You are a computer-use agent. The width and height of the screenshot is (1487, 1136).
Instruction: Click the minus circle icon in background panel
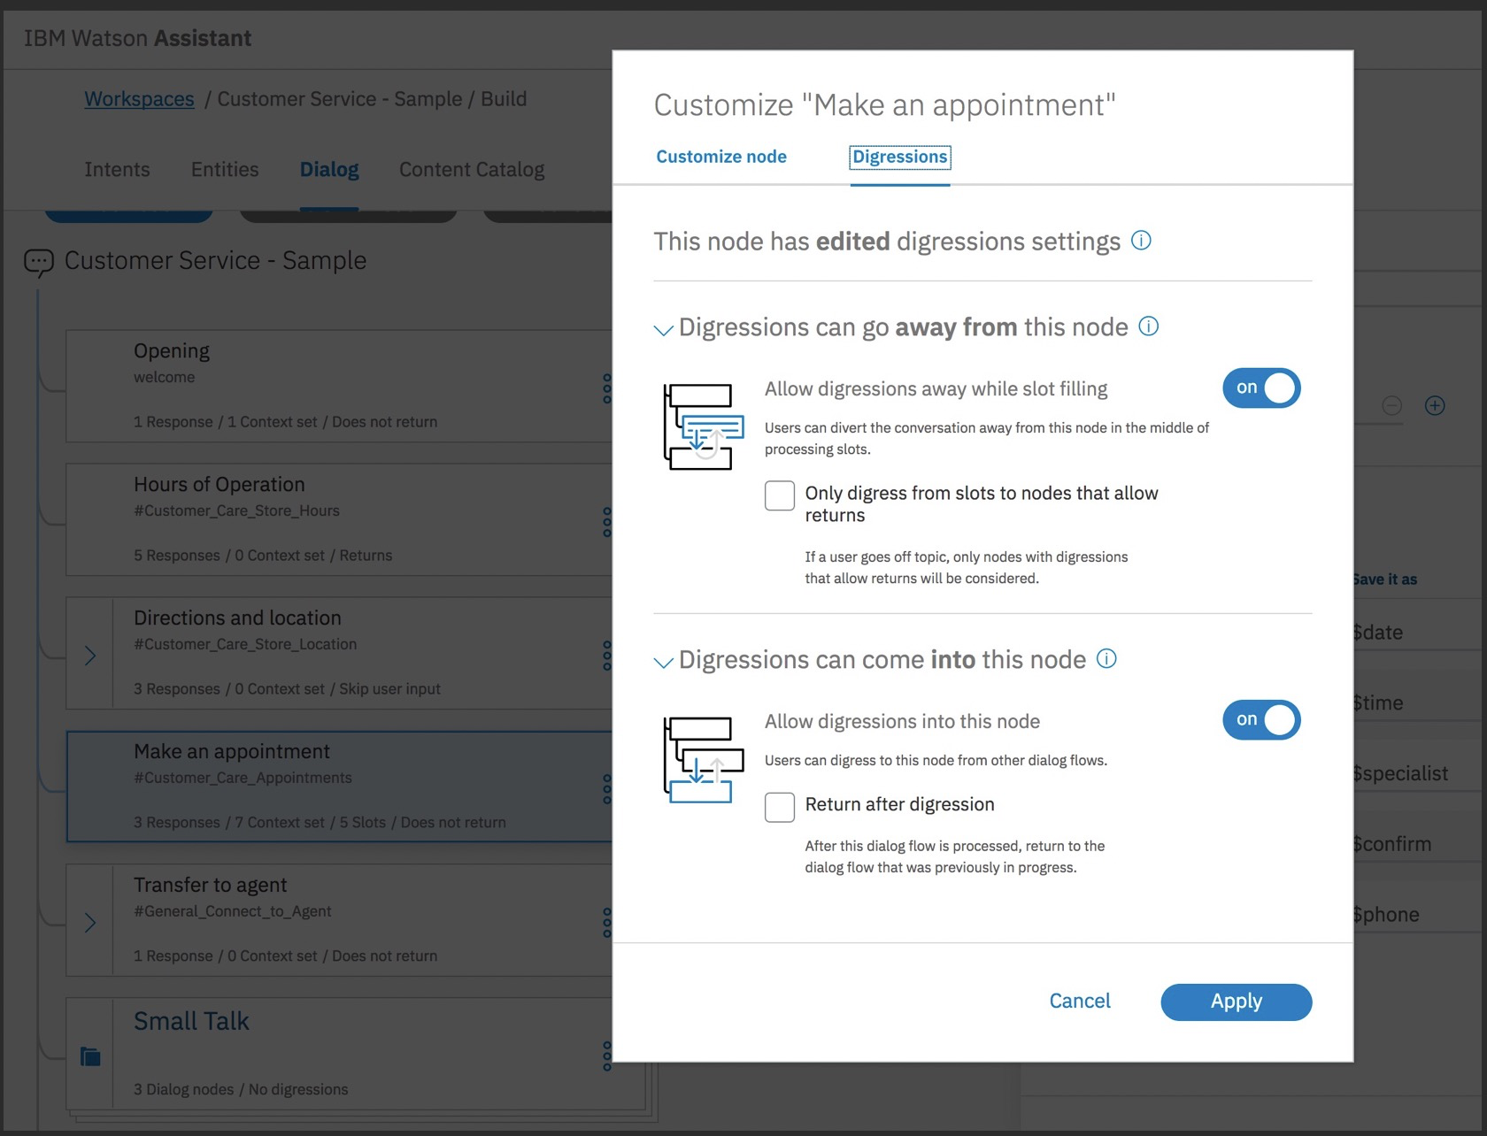pyautogui.click(x=1391, y=405)
